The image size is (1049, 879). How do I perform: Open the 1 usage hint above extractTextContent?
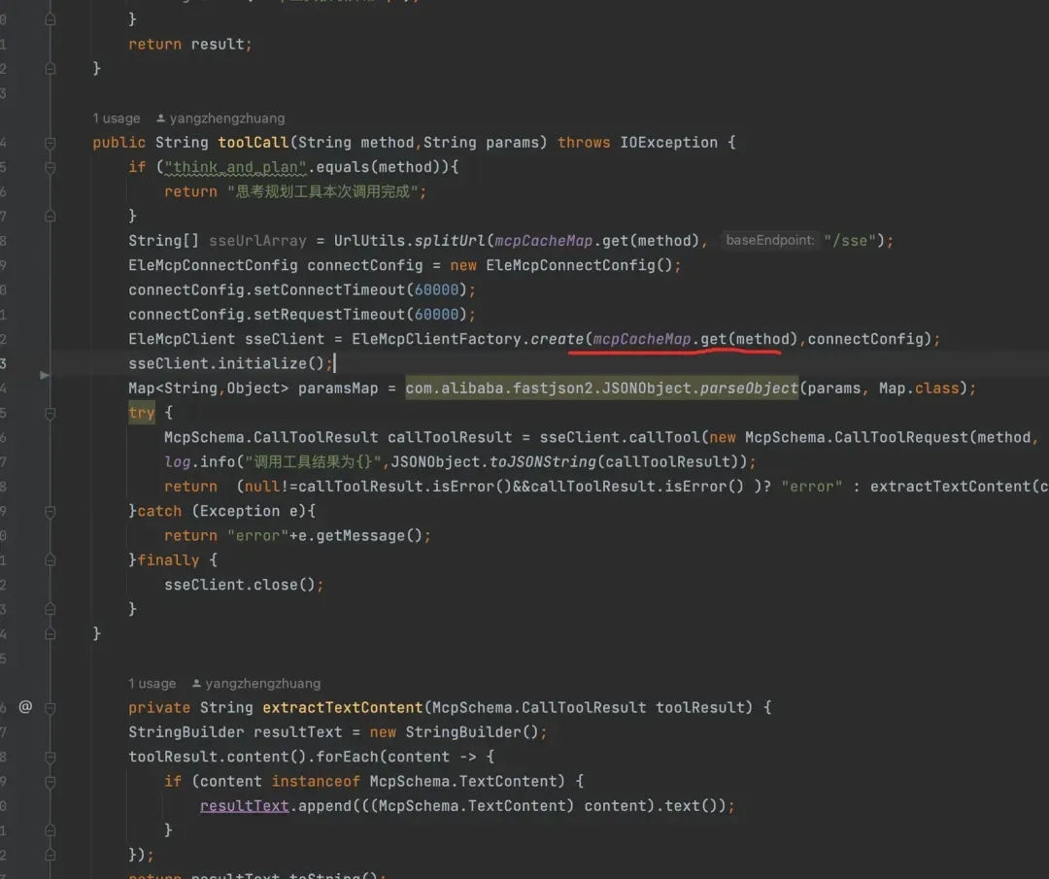click(152, 684)
